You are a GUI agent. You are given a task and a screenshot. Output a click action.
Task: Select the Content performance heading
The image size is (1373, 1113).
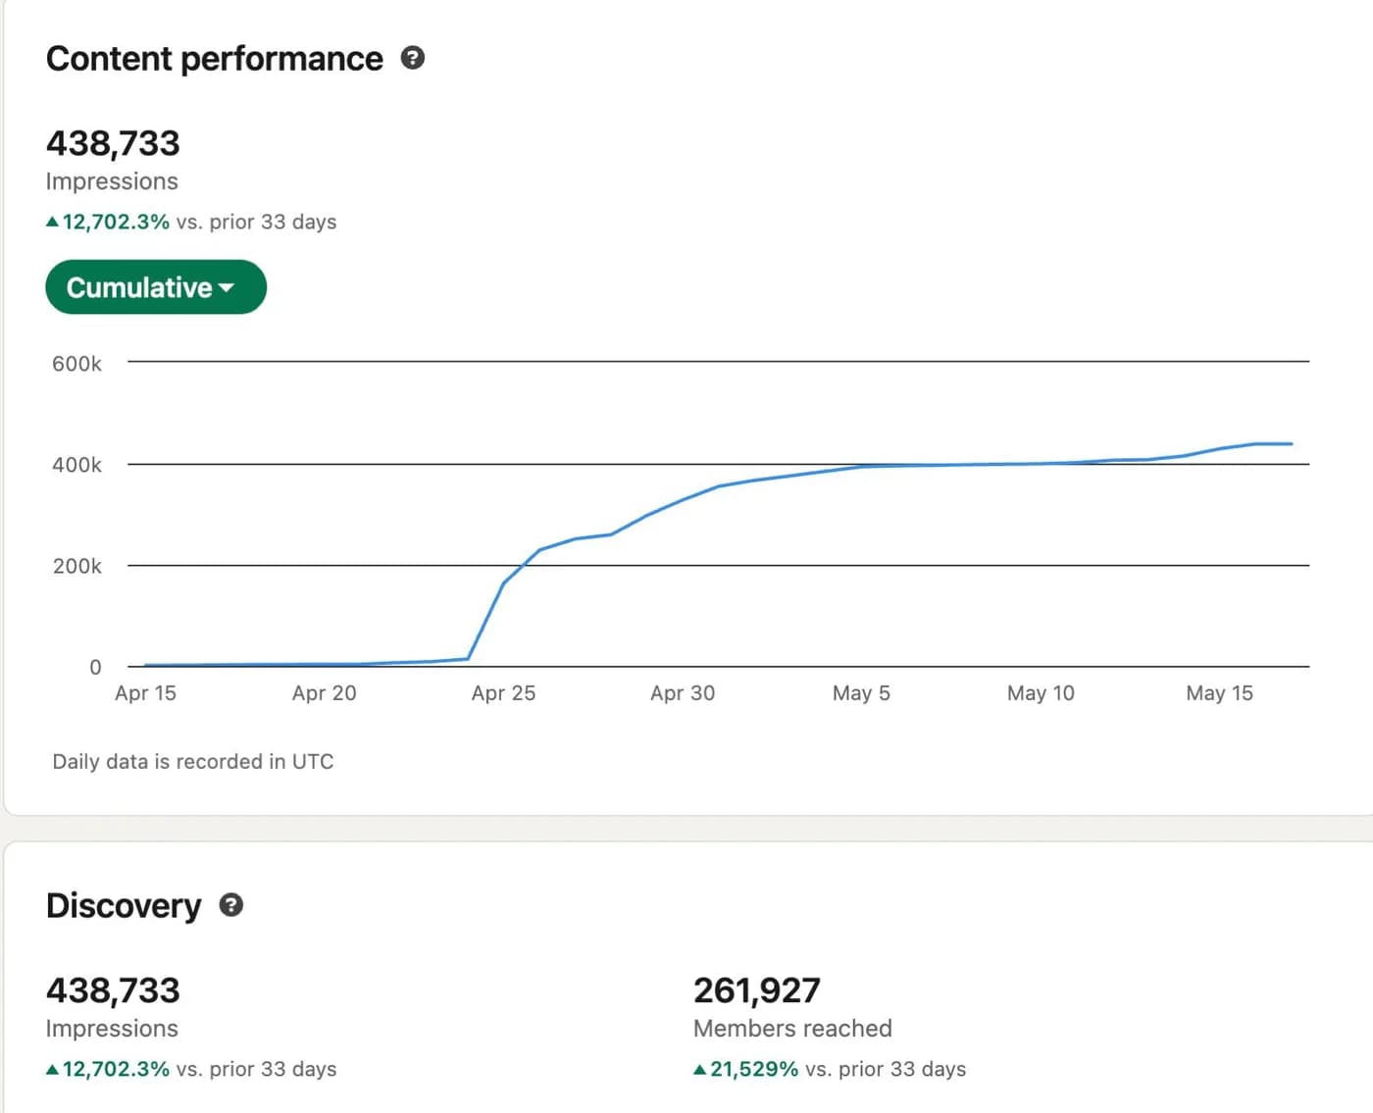(214, 59)
